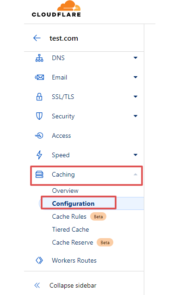Click the back arrow beside test.com

click(37, 38)
